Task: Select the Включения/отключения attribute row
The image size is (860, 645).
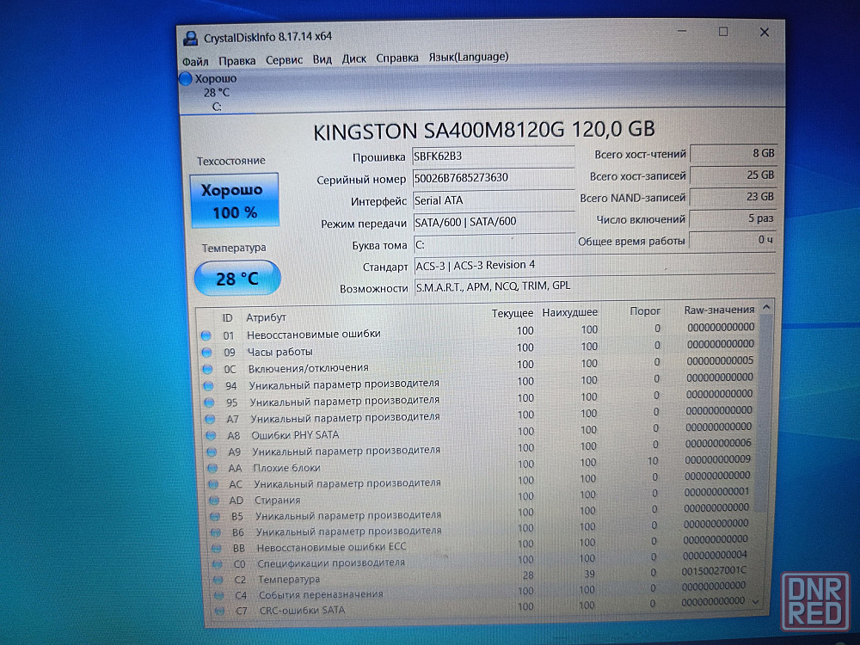Action: pyautogui.click(x=481, y=365)
